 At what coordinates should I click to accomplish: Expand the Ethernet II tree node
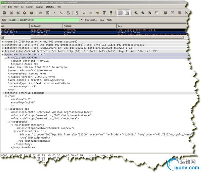(x=3, y=45)
